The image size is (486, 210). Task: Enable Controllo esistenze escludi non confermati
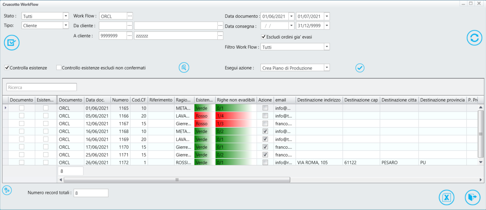coord(59,68)
